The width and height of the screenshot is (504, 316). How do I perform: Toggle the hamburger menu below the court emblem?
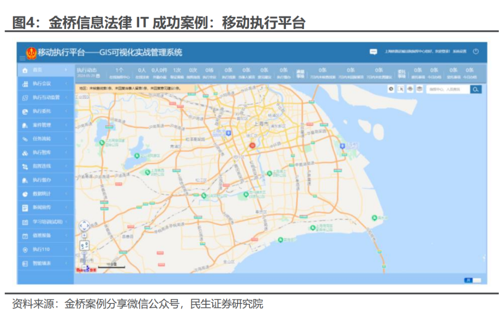pyautogui.click(x=22, y=58)
